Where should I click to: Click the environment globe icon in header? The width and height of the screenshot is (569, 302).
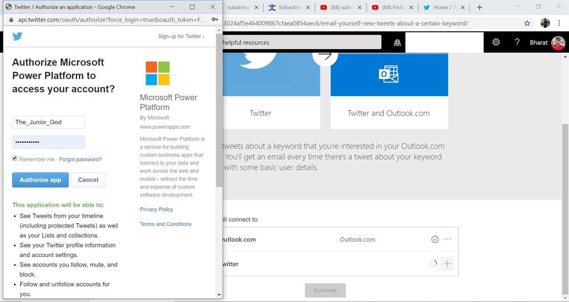(x=397, y=42)
